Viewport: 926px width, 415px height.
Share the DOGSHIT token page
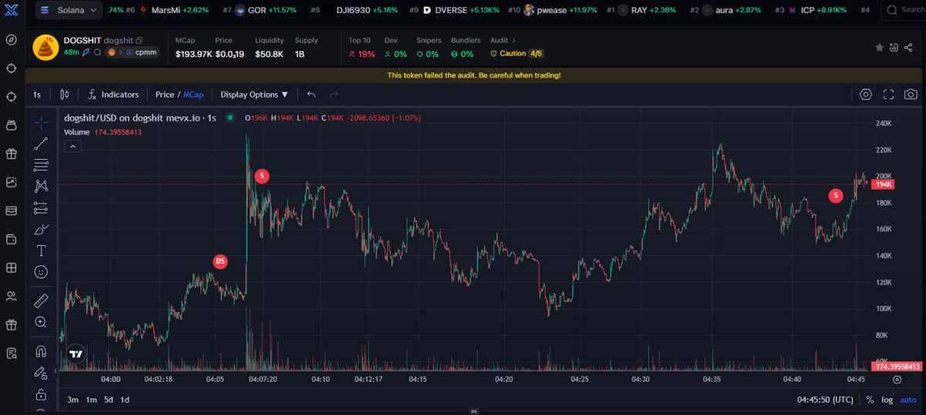909,47
